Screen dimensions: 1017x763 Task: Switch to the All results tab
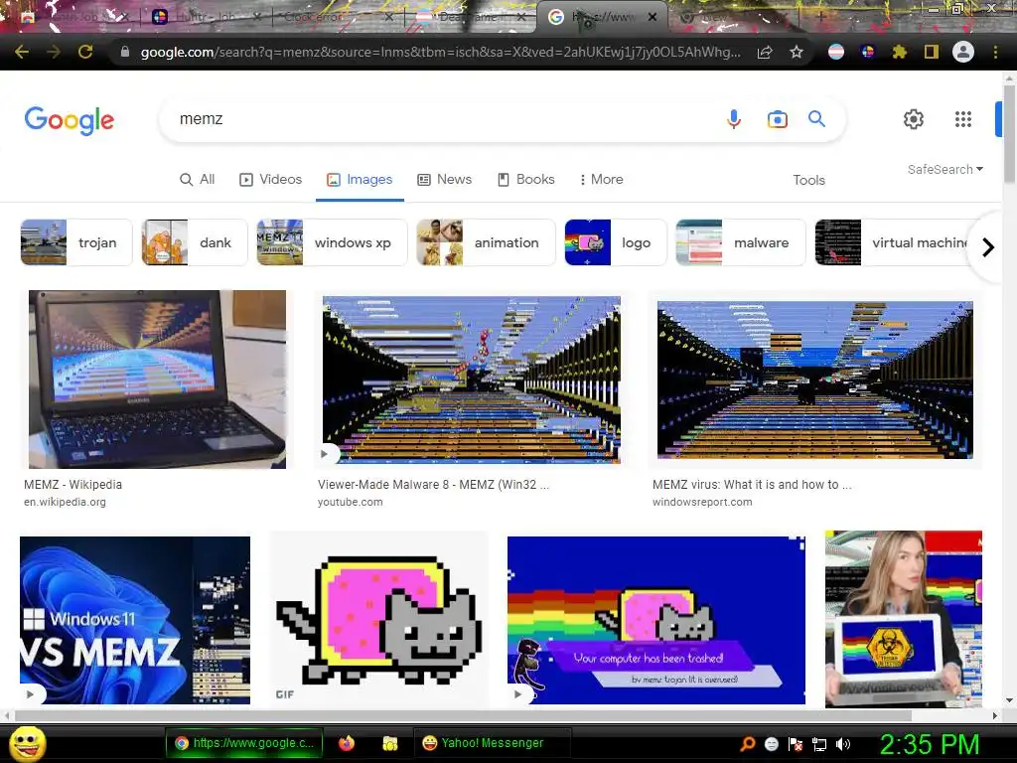click(x=198, y=180)
